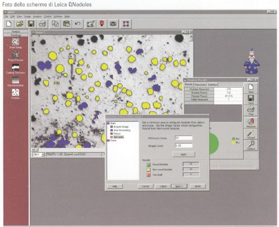Click Options wrench in Analysis Results window

tap(251, 145)
